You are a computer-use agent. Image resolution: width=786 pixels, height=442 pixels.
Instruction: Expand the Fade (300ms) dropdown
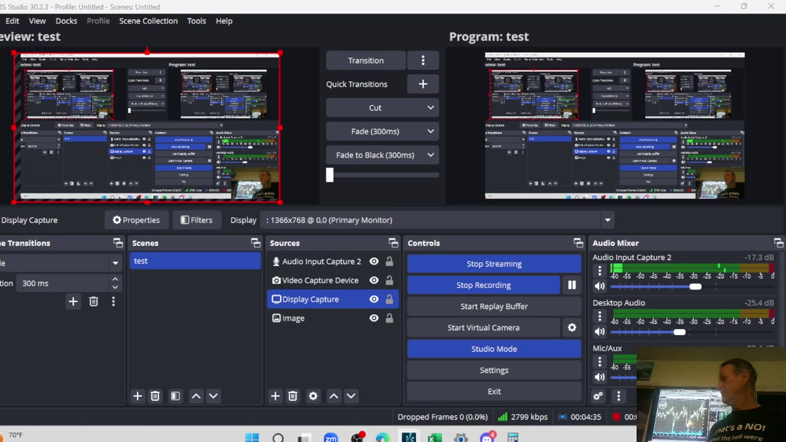click(430, 131)
